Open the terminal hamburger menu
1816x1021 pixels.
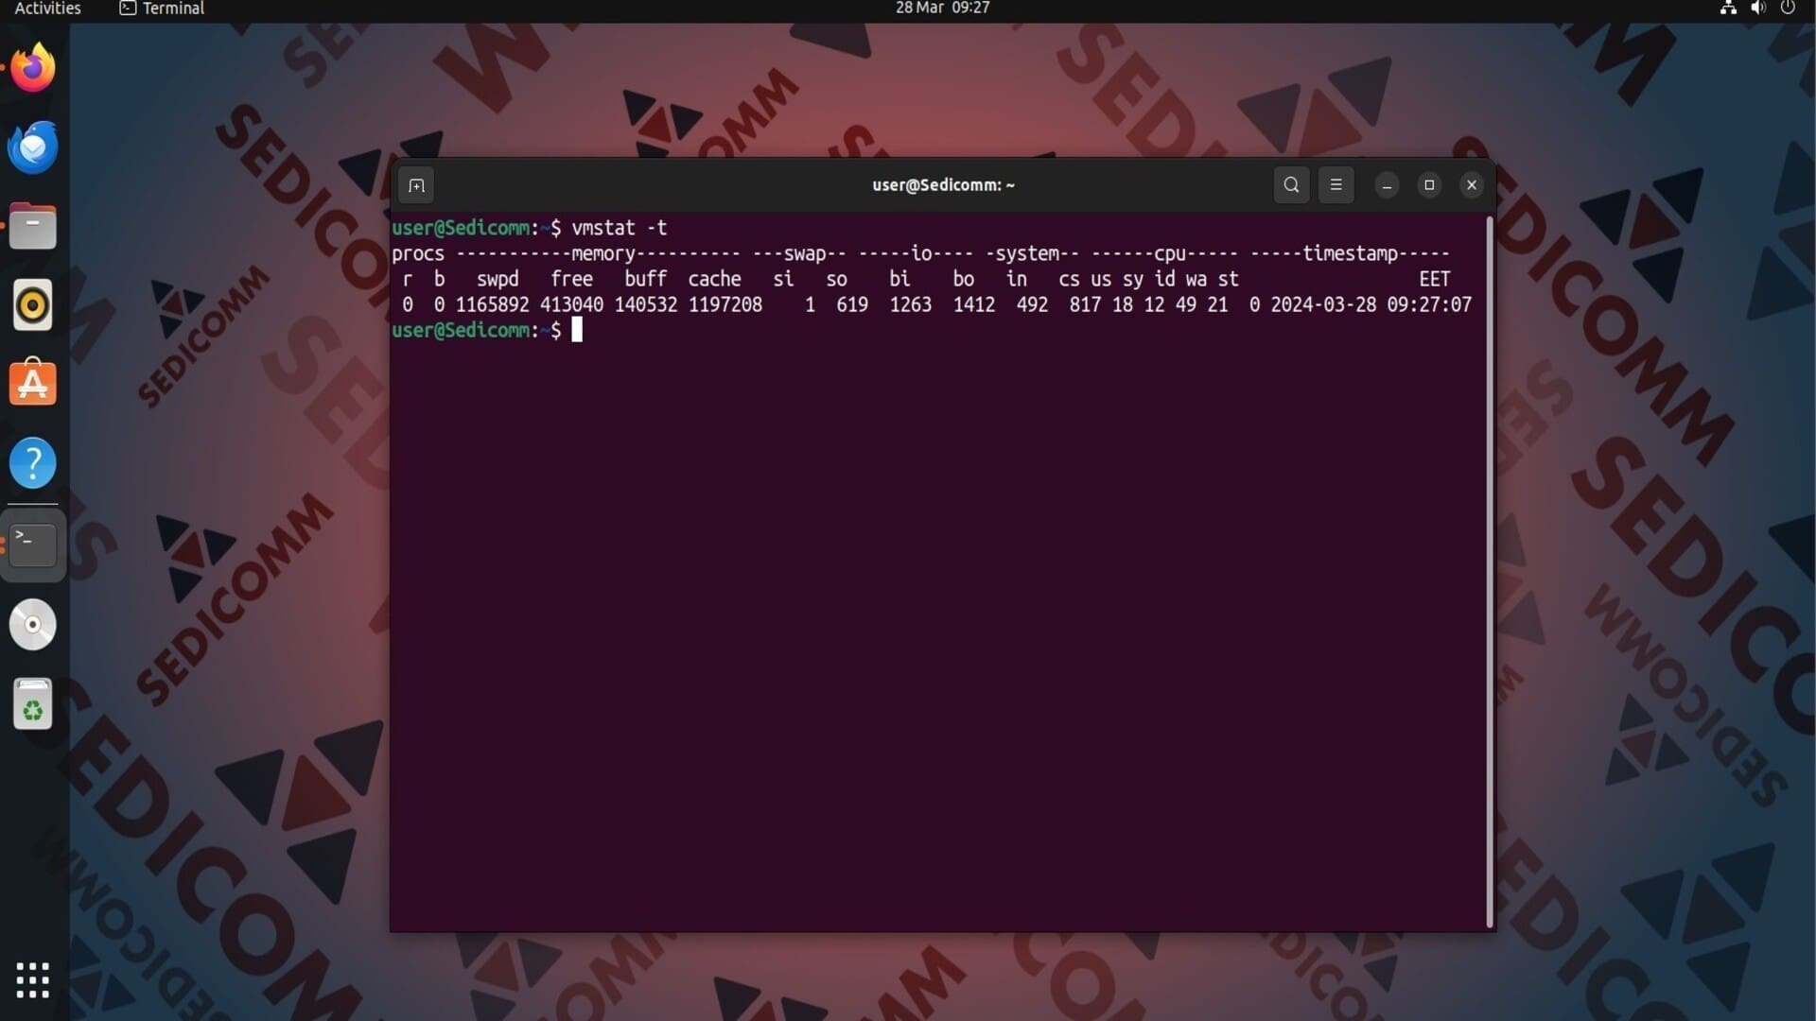click(x=1336, y=185)
